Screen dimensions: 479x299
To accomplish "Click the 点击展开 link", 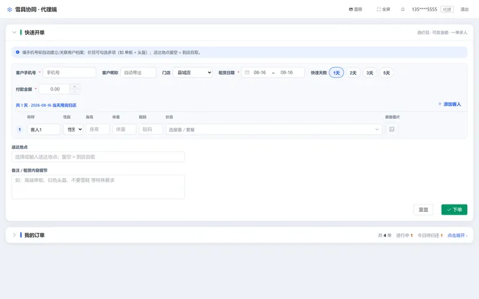I will click(x=457, y=235).
